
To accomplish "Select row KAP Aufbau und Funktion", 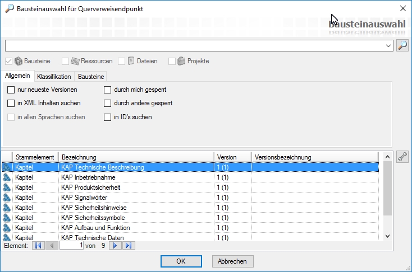I will click(x=190, y=228).
